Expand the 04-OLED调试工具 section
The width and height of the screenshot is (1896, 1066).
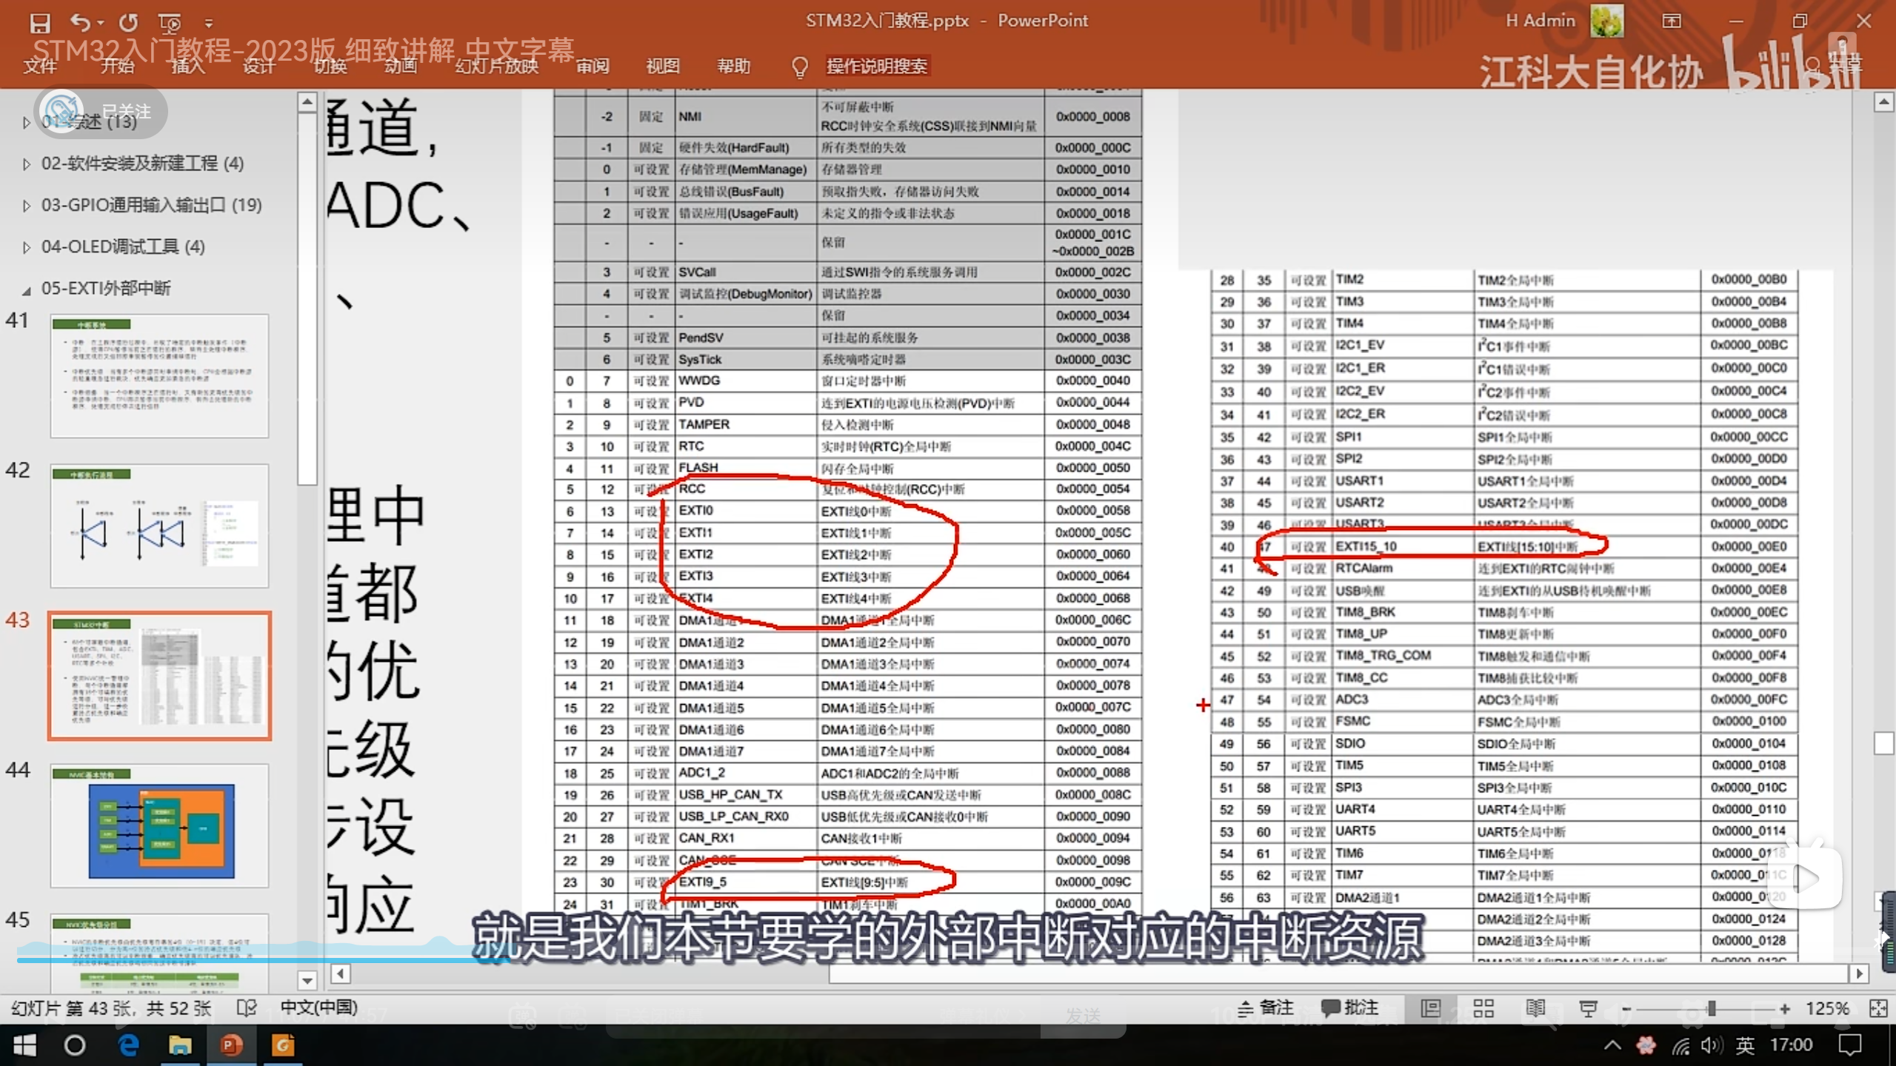27,247
